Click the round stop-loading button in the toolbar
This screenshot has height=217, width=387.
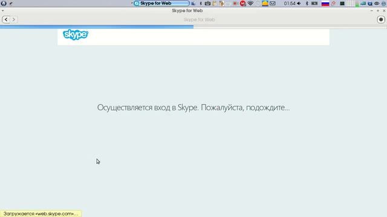381,19
